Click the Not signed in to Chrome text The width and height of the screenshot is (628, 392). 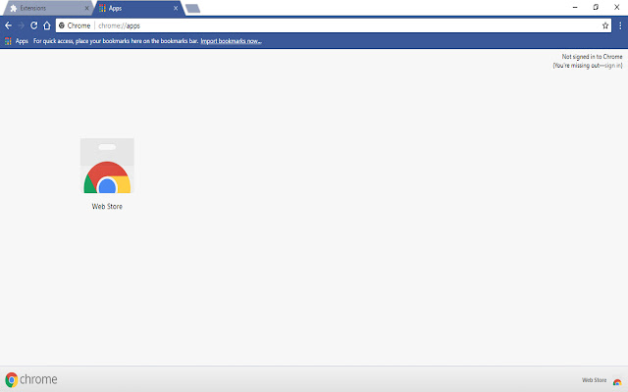point(592,57)
